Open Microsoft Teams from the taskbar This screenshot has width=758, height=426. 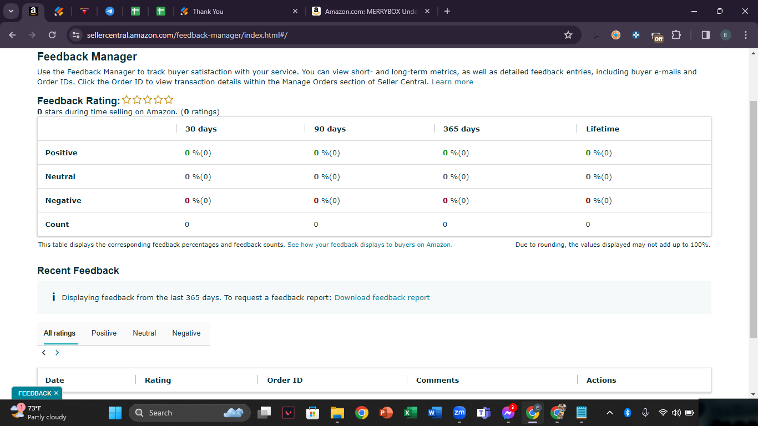click(484, 413)
